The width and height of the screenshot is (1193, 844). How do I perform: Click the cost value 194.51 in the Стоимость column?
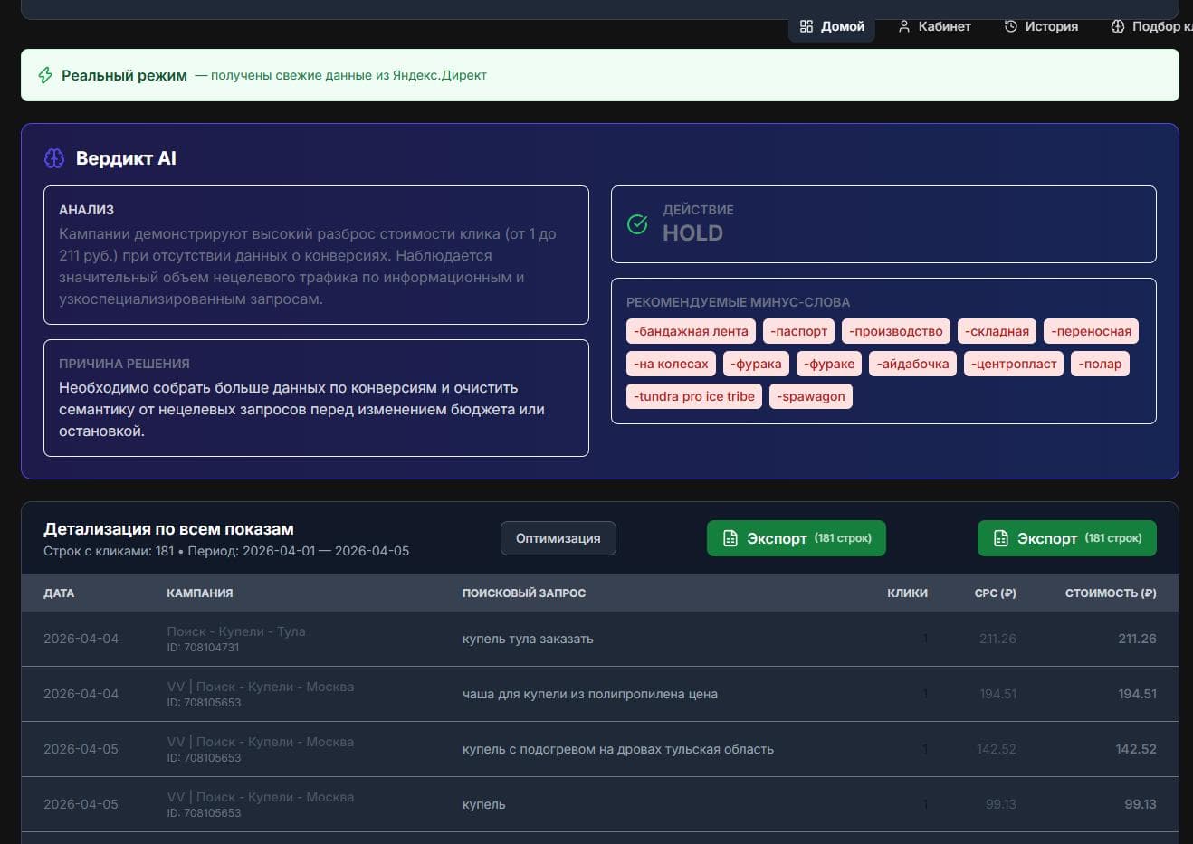[x=1137, y=694]
